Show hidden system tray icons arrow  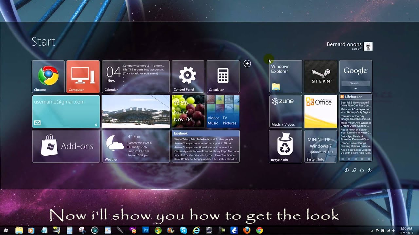pos(372,231)
